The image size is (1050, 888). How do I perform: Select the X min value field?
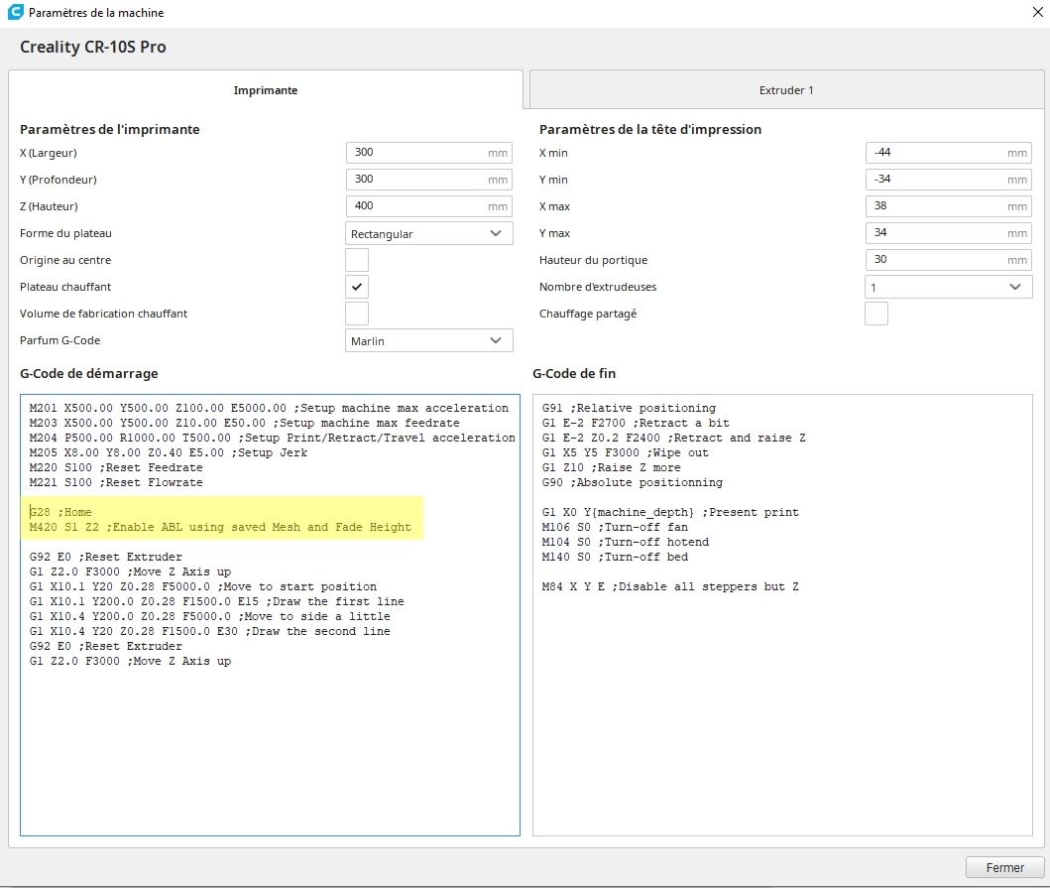949,153
